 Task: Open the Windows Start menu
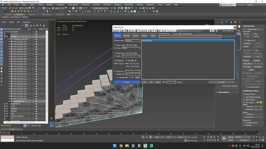115,146
